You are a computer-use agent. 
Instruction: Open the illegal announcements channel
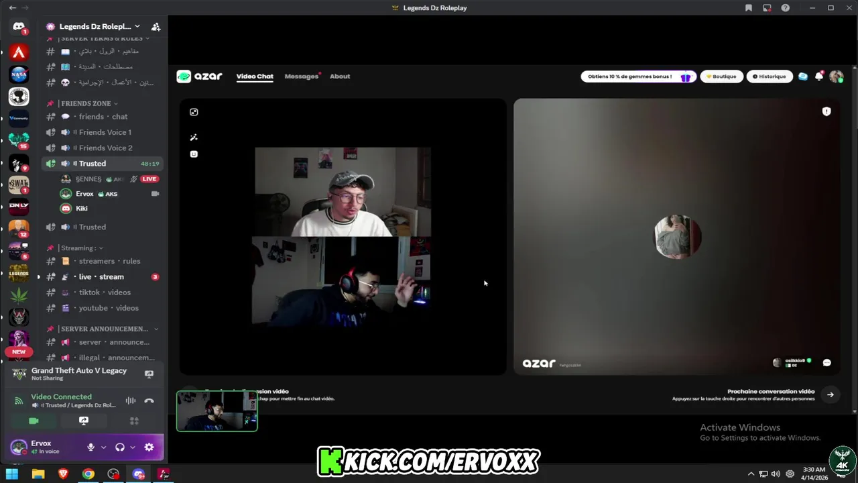[x=102, y=358]
